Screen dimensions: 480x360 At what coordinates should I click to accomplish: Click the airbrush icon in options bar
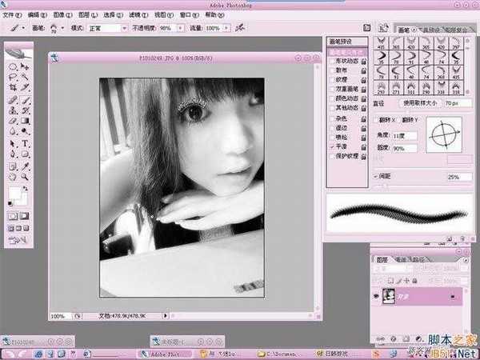pyautogui.click(x=238, y=28)
